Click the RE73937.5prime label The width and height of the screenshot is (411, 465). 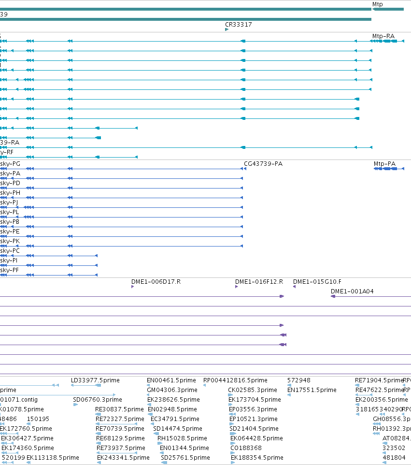point(121,448)
